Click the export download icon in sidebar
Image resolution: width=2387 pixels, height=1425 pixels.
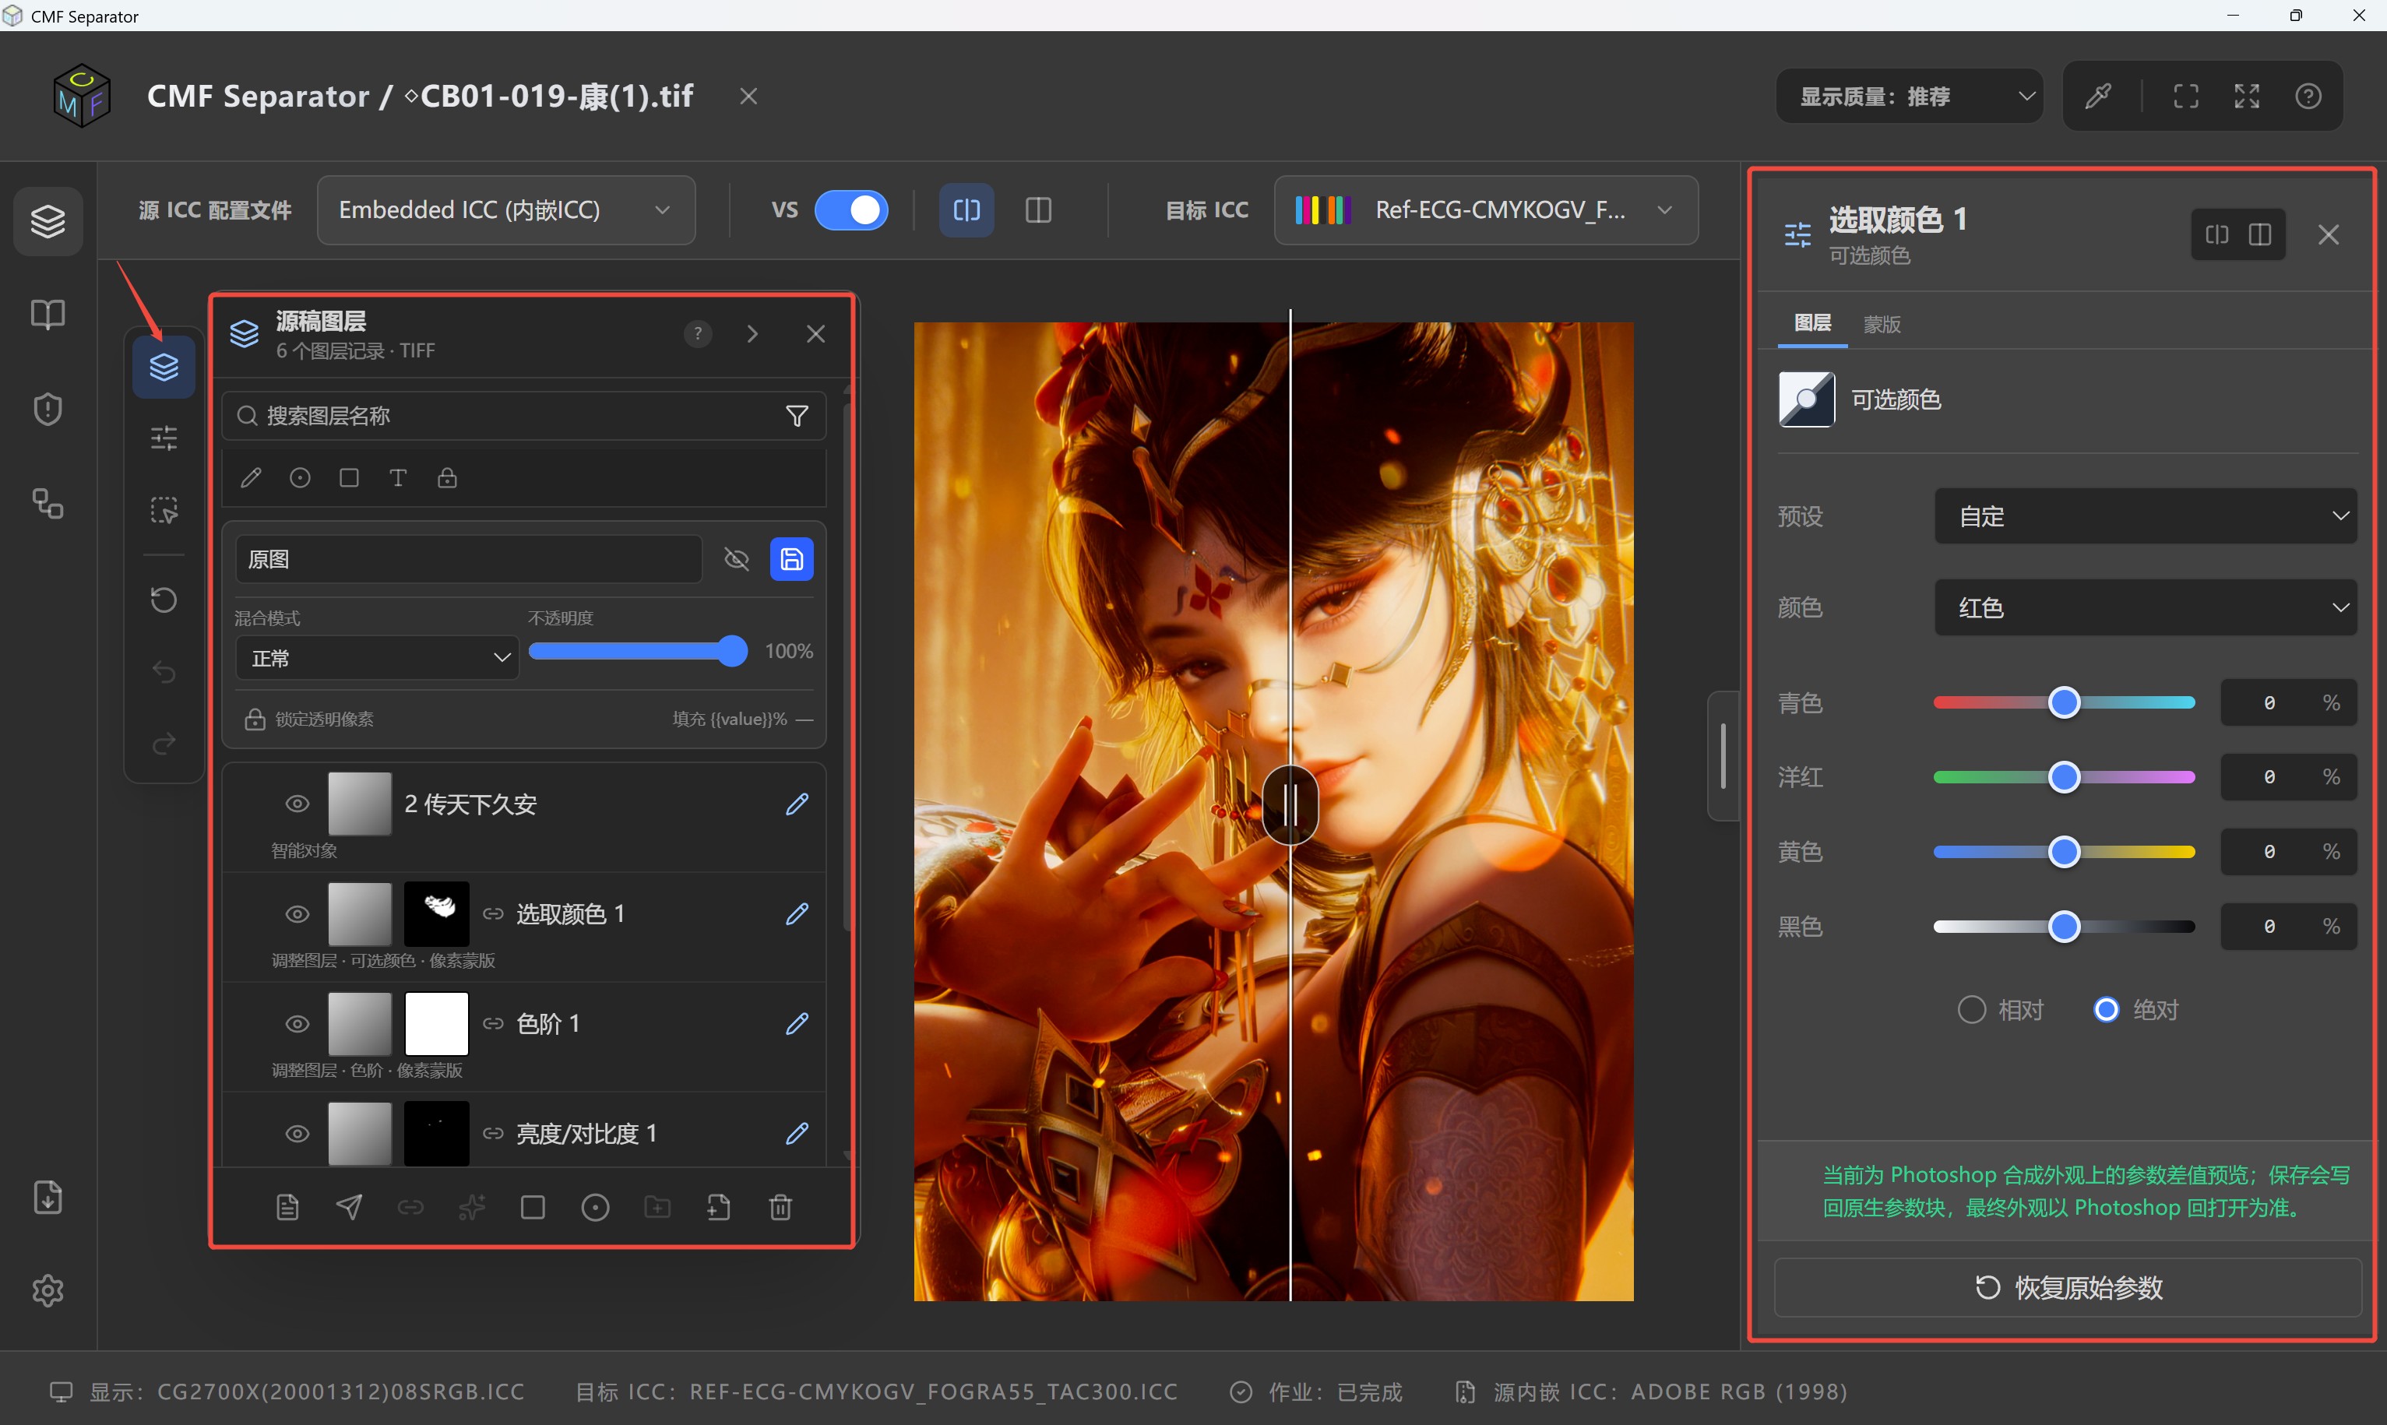point(48,1198)
